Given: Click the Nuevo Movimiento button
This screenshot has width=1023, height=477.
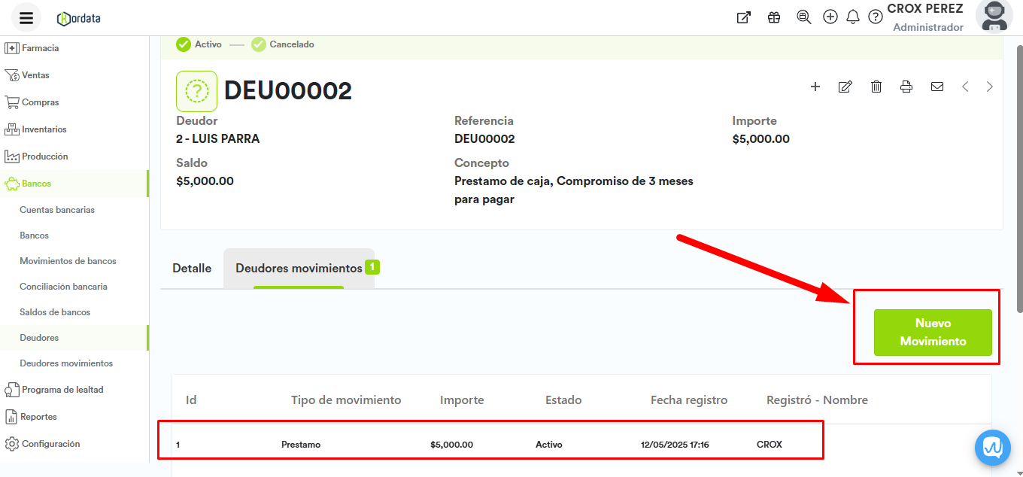Looking at the screenshot, I should coord(933,333).
